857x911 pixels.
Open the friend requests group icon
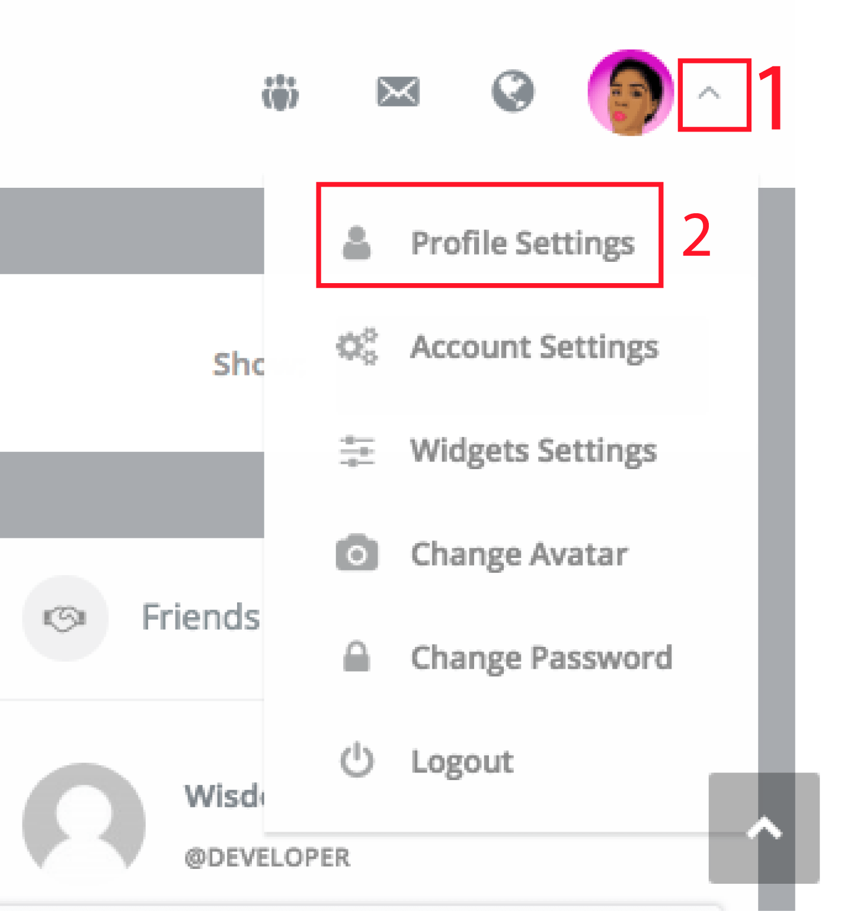pos(280,92)
